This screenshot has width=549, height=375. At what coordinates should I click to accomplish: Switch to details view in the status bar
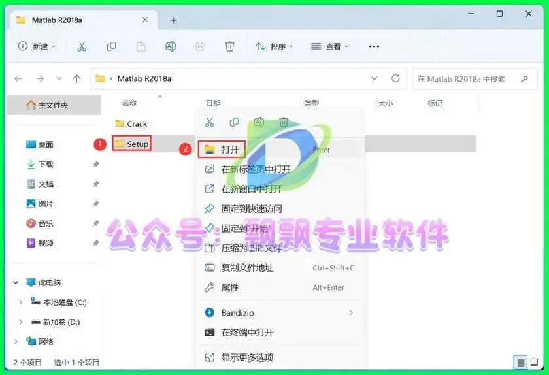[521, 363]
